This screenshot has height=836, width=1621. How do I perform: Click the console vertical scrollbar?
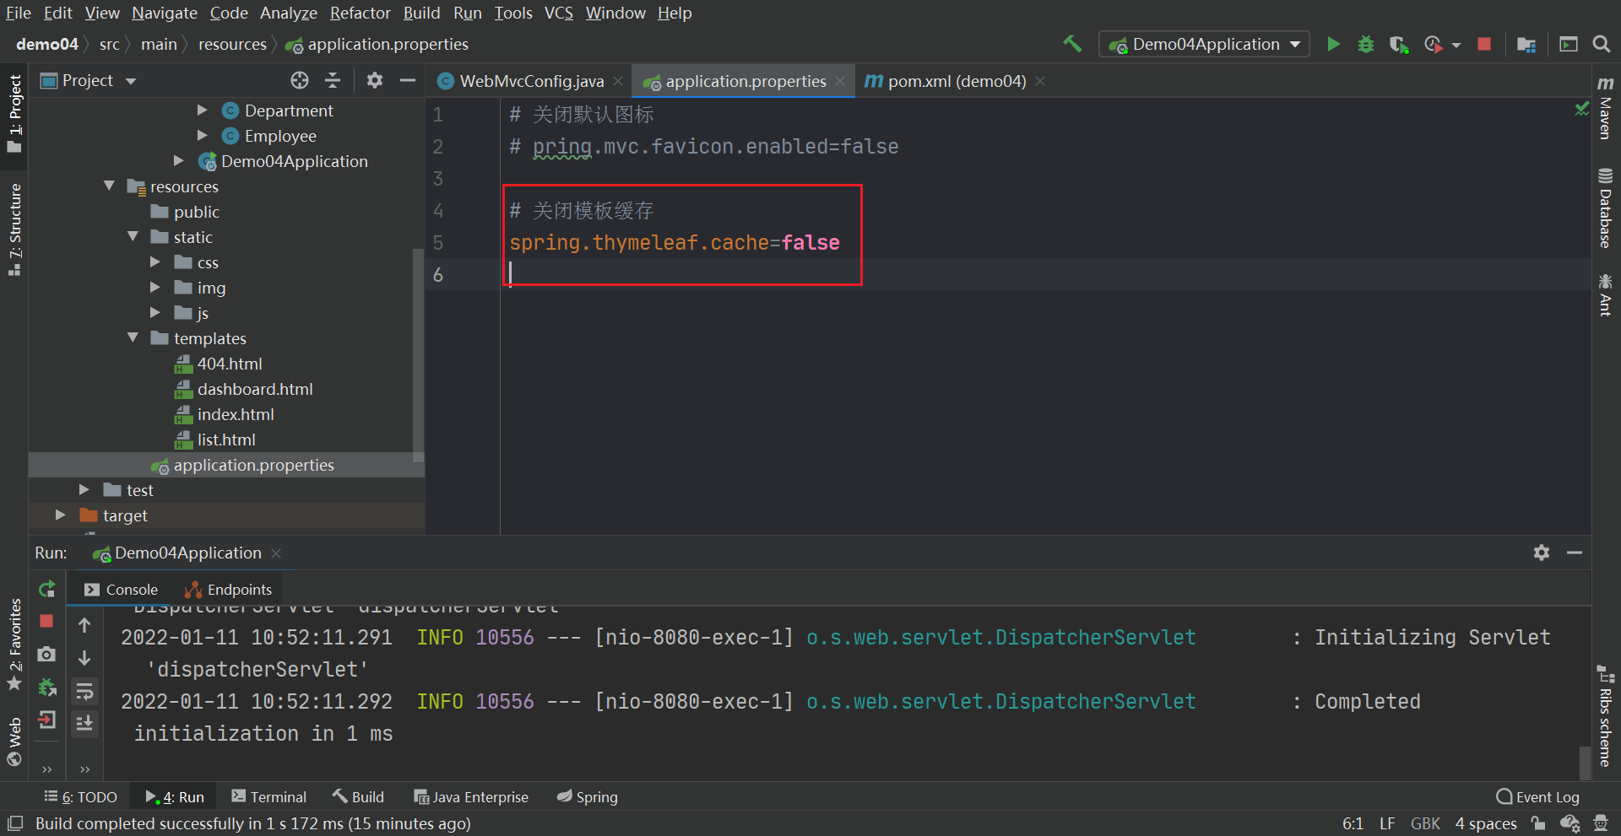(1585, 763)
